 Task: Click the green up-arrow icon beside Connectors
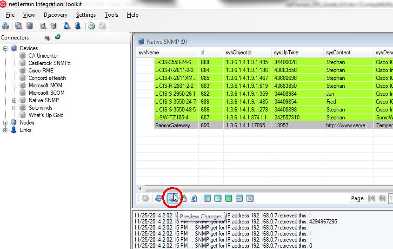(x=58, y=37)
